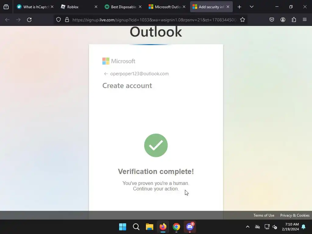
Task: Show hidden system tray icons
Action: pos(248,227)
